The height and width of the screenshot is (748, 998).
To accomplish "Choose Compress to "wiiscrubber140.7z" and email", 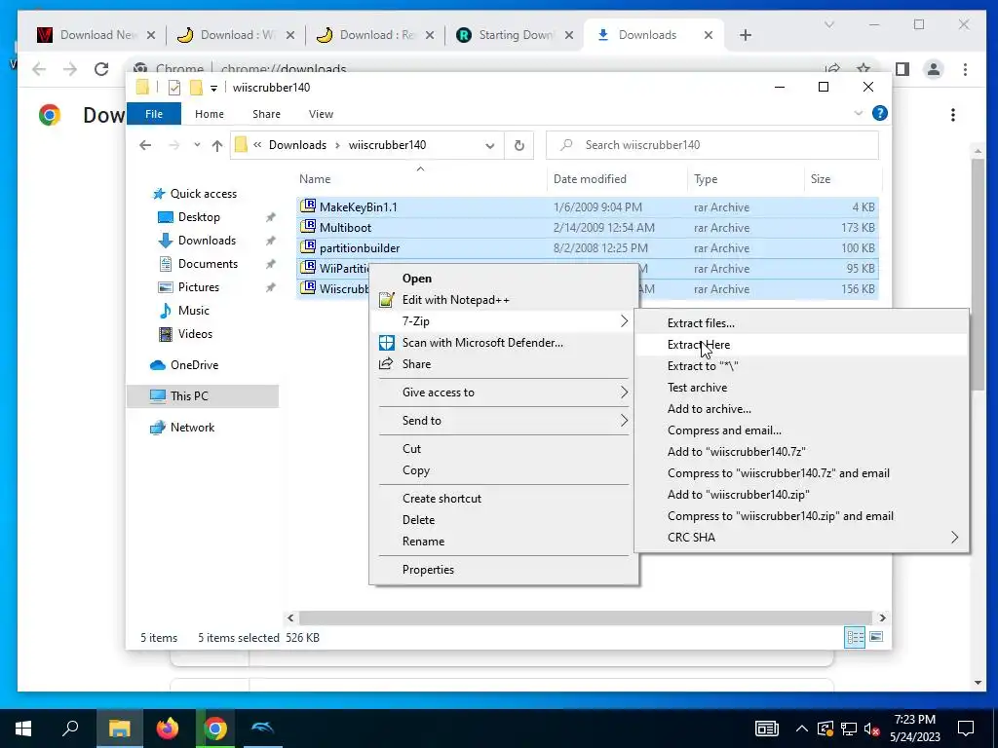I will 801,472.
